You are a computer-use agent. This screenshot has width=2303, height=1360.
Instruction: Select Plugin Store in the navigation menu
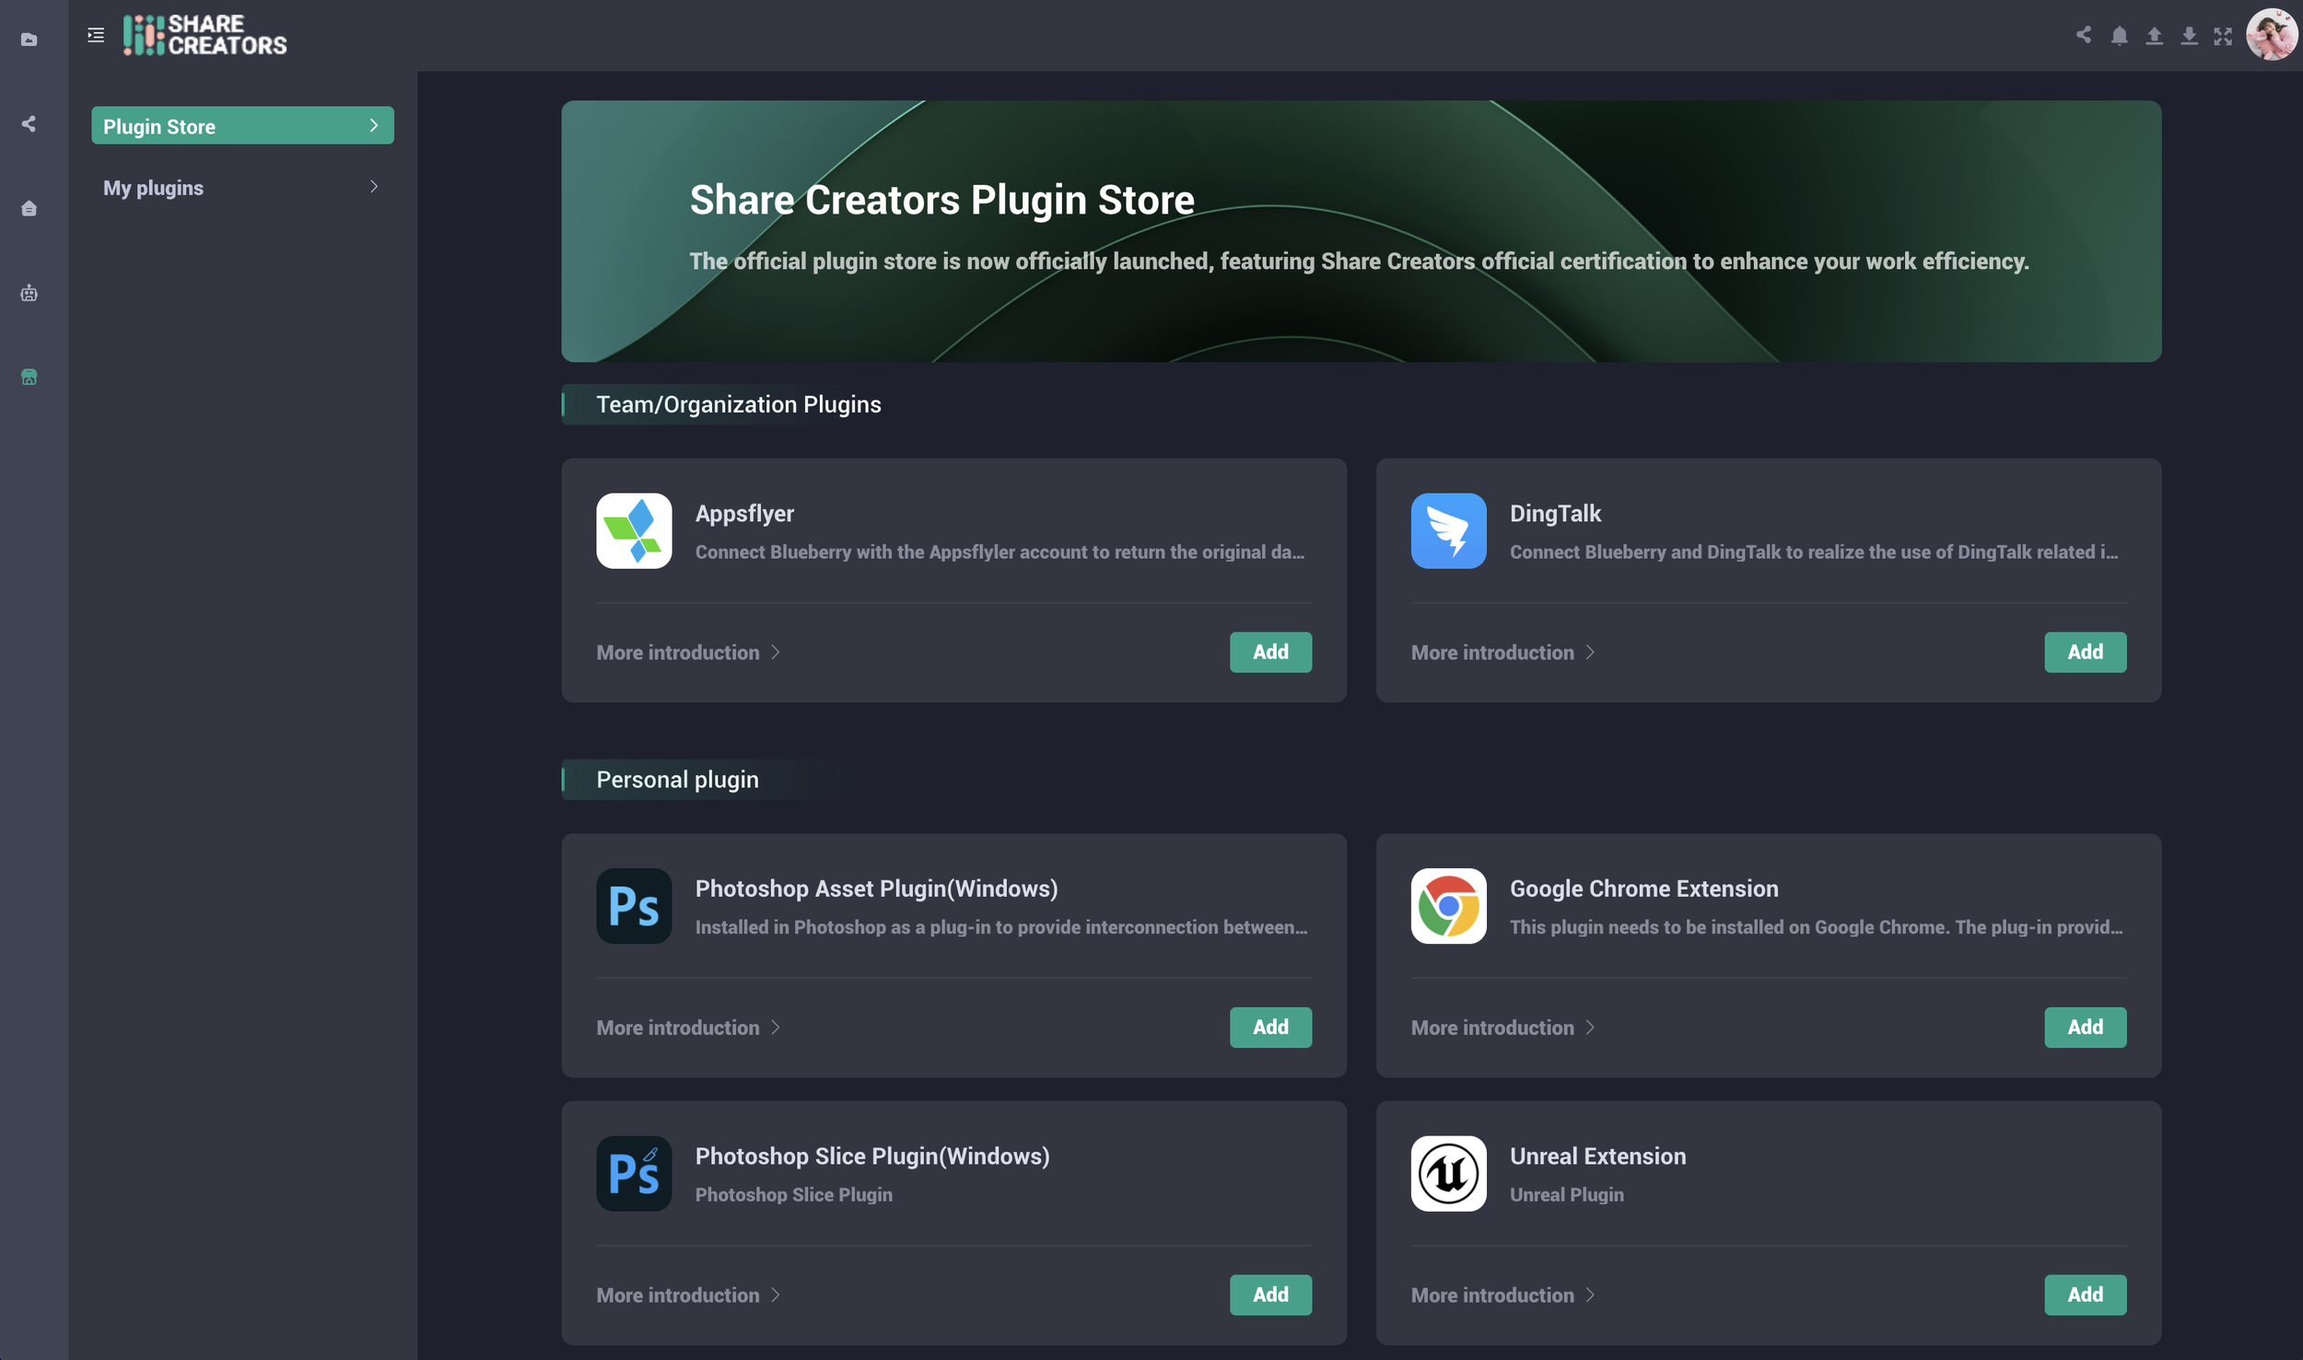241,125
